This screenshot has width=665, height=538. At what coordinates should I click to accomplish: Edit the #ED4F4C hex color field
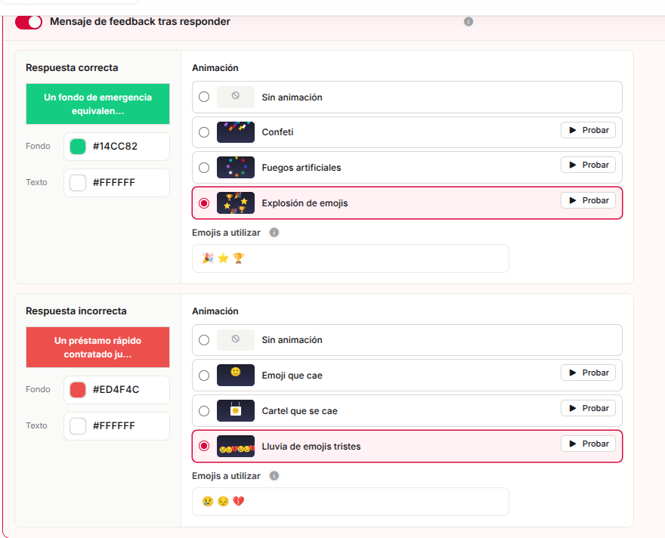click(x=116, y=390)
